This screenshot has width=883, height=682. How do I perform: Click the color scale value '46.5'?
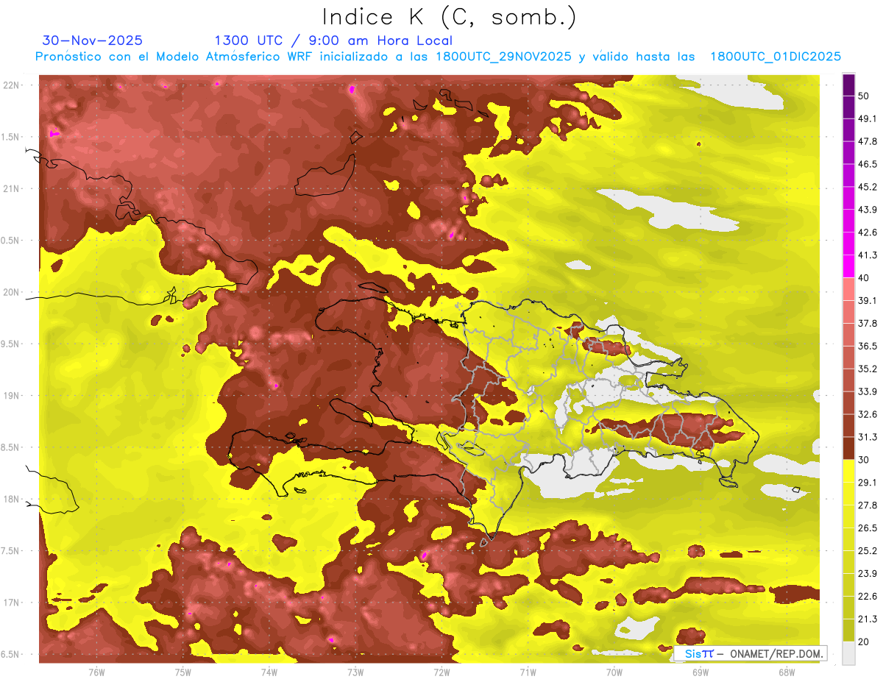pyautogui.click(x=868, y=164)
